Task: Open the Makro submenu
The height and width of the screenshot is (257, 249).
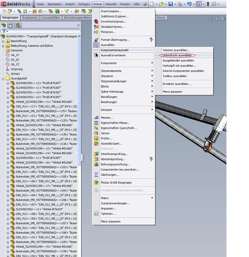Action: point(124,198)
